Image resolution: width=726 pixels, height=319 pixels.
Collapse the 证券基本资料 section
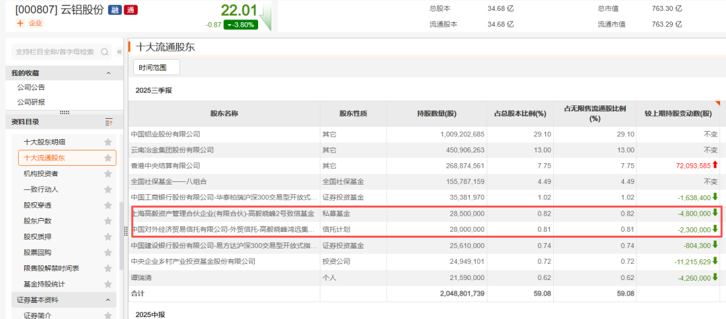pyautogui.click(x=108, y=300)
